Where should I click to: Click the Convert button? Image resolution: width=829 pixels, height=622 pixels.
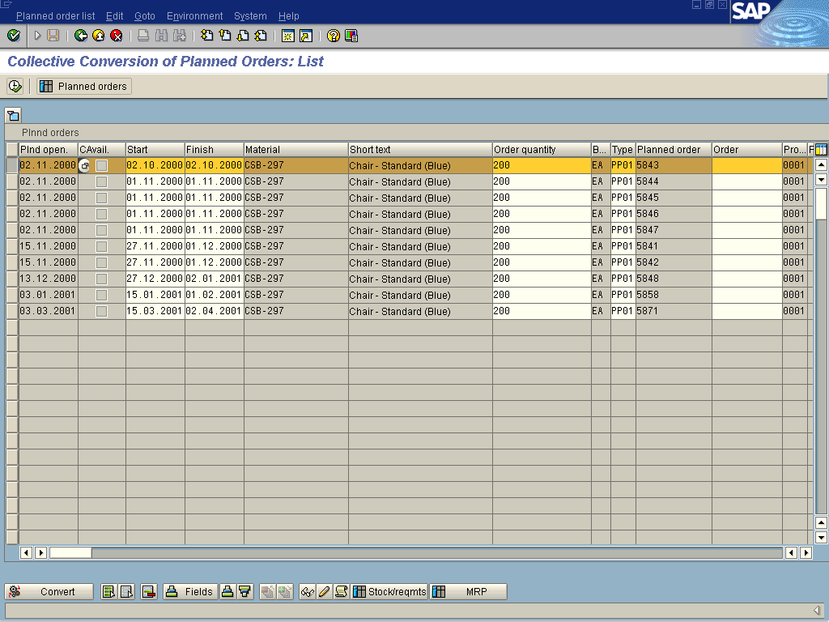click(x=49, y=591)
